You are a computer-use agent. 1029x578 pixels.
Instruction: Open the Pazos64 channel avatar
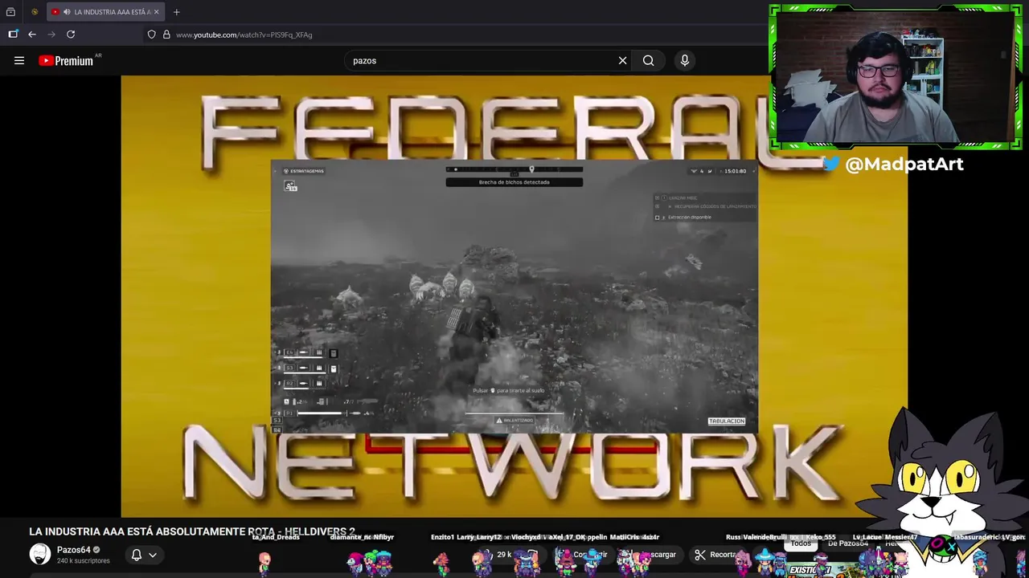point(39,554)
